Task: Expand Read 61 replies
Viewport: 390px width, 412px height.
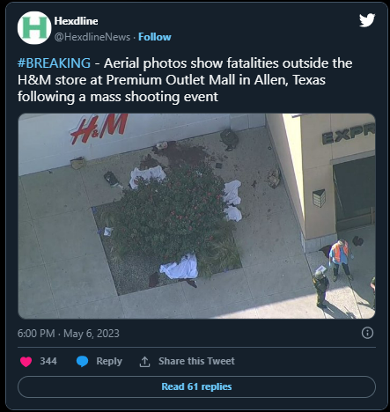Action: 196,386
